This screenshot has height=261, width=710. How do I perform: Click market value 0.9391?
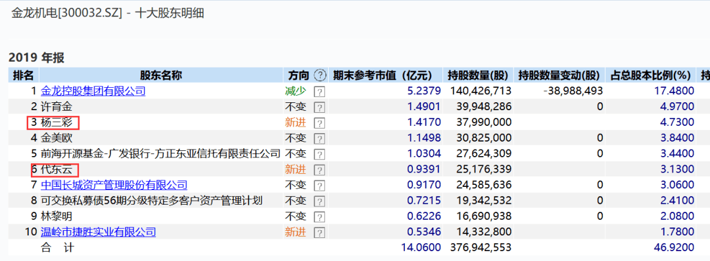pos(424,169)
